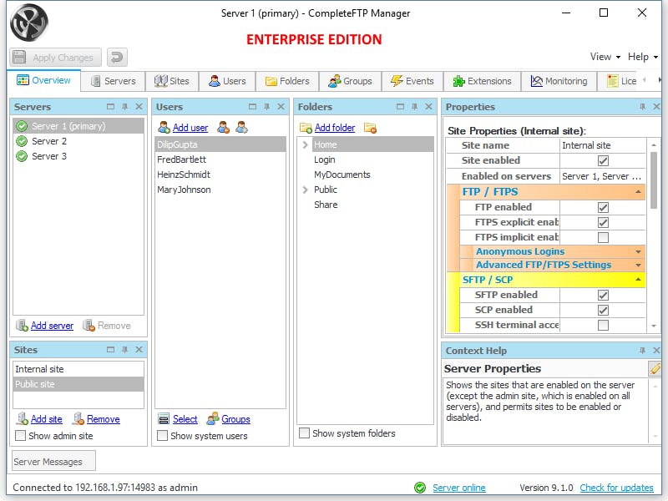Click the CompleteFTP logo icon
668x501 pixels.
click(29, 23)
